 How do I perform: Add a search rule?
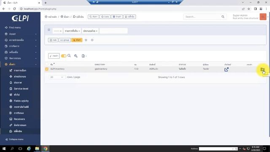click(53, 40)
